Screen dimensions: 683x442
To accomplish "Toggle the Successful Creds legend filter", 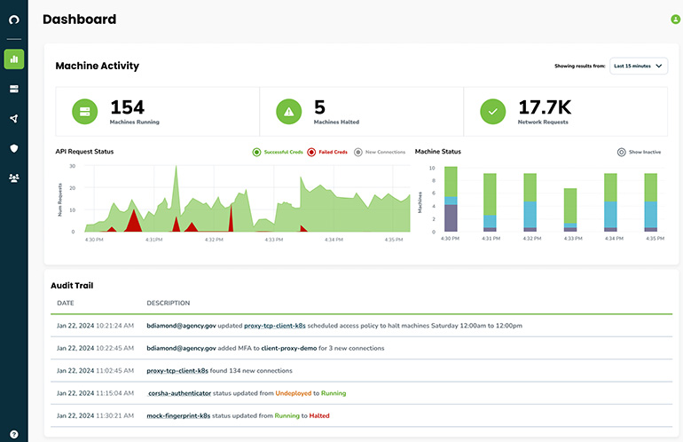I will (279, 152).
